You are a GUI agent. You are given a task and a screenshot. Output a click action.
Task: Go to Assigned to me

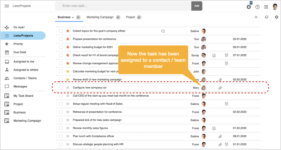(x=24, y=62)
